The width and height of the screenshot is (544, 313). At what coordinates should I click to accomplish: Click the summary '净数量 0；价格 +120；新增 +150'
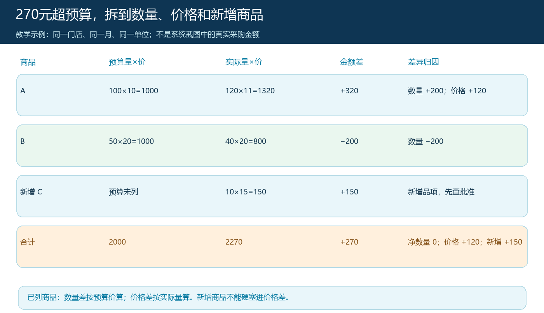pyautogui.click(x=465, y=242)
